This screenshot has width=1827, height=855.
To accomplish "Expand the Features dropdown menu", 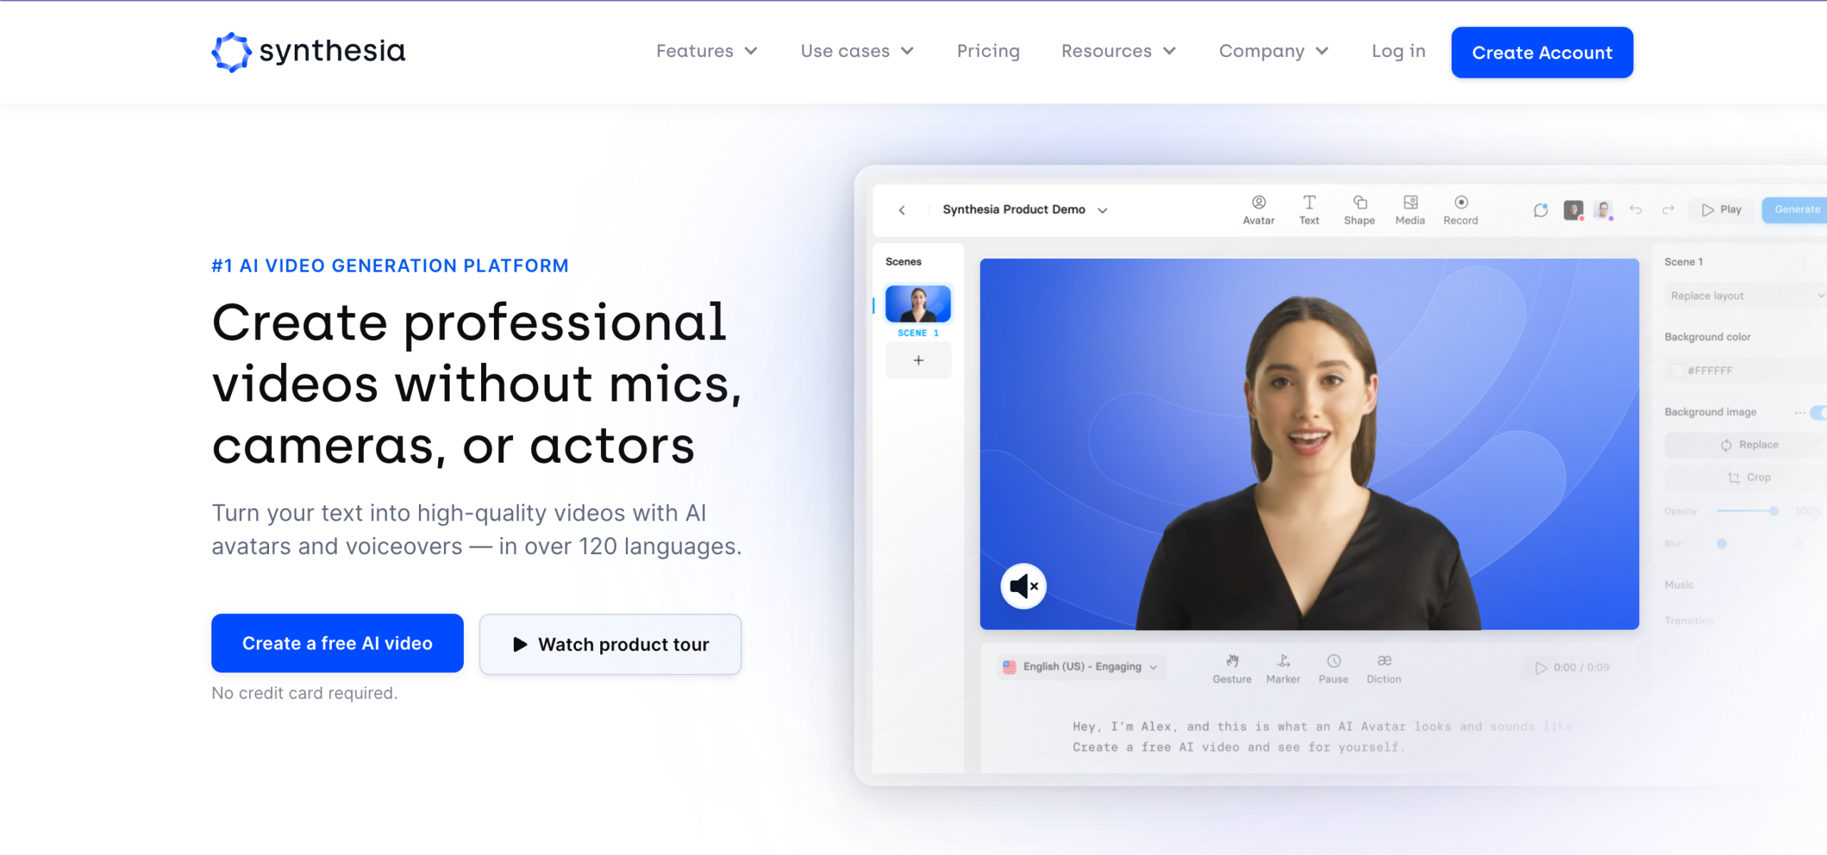I will tap(706, 51).
